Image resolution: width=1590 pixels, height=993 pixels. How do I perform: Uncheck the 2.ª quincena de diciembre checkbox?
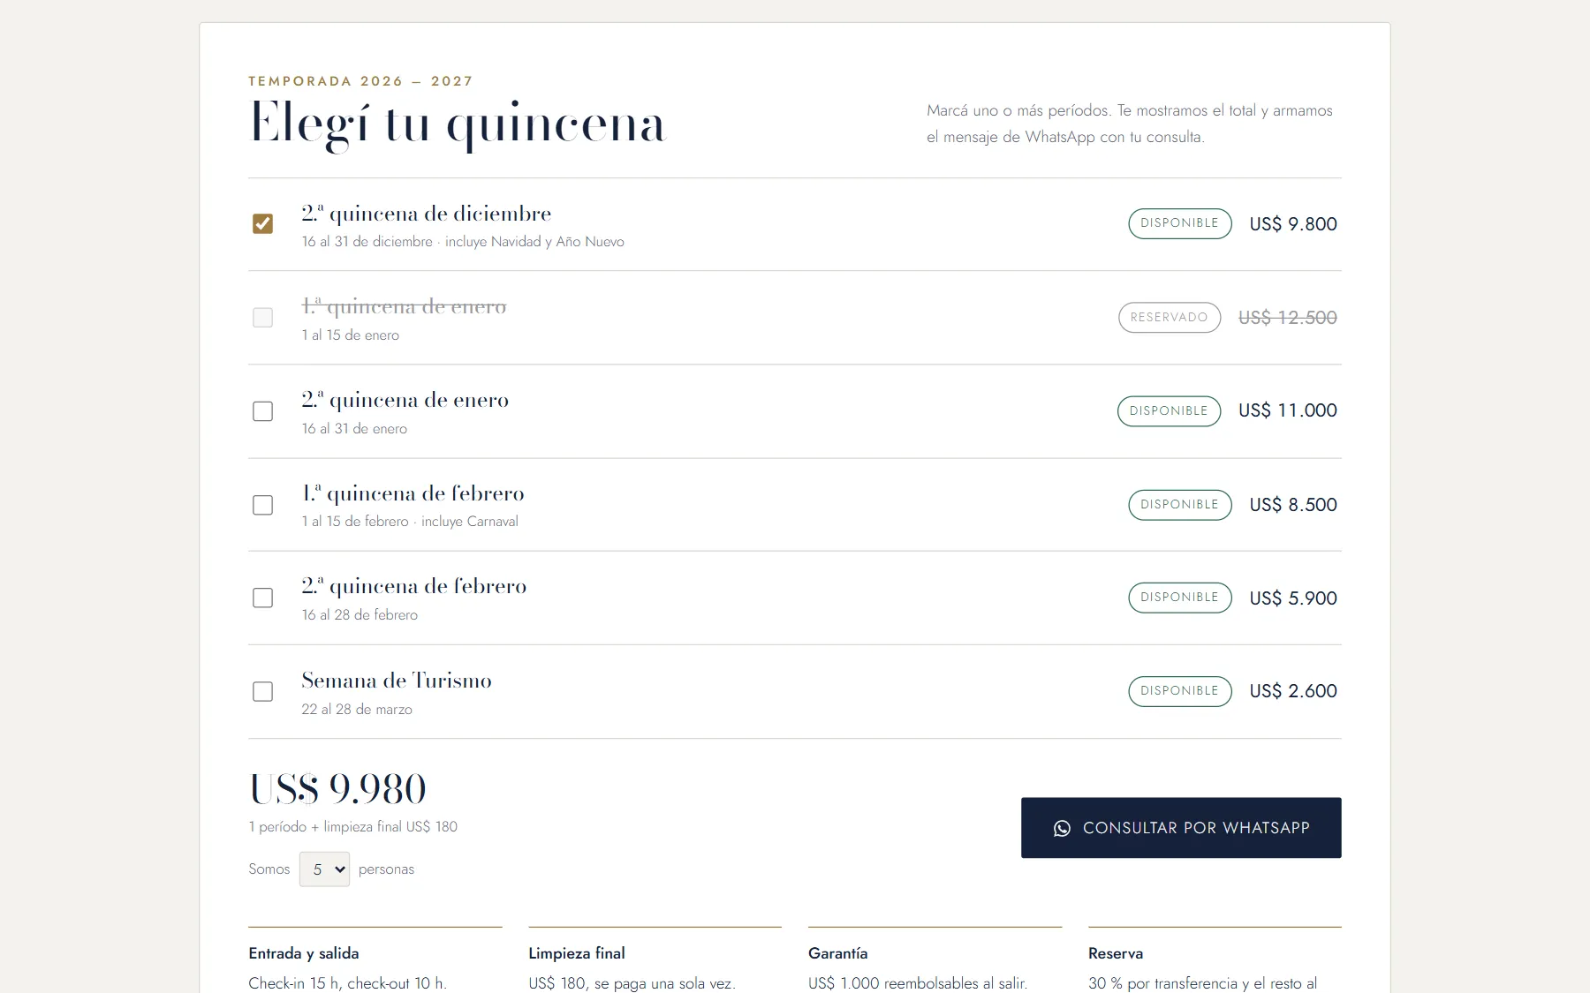(262, 223)
